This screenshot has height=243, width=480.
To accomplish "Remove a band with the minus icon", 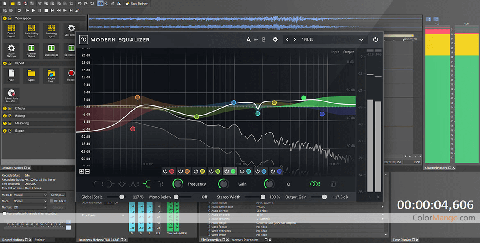I will tap(87, 171).
